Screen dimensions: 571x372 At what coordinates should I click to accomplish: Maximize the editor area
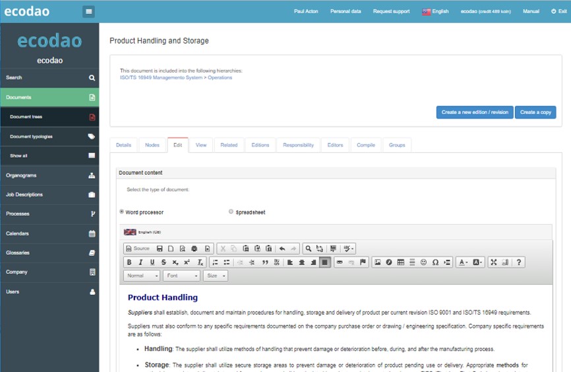(x=494, y=263)
